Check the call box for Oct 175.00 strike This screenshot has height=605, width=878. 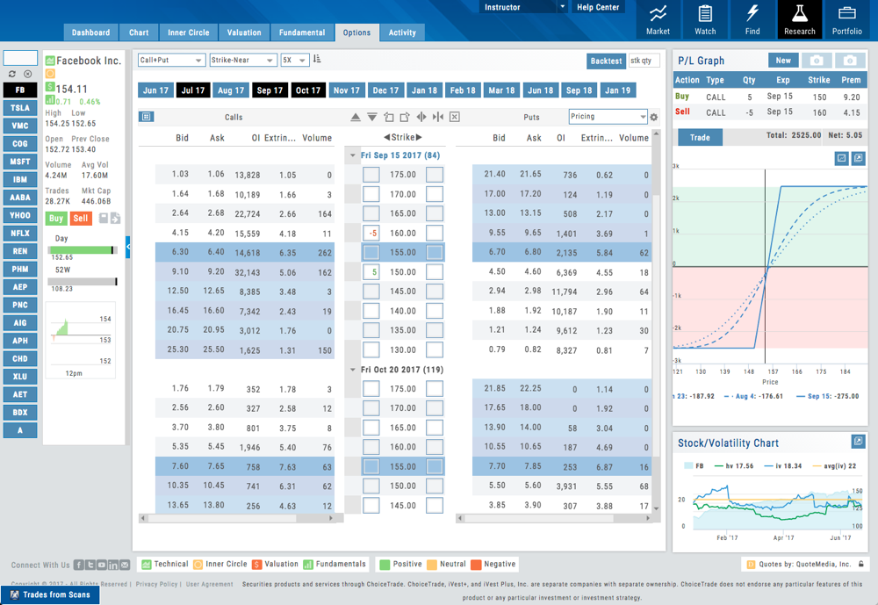[371, 389]
